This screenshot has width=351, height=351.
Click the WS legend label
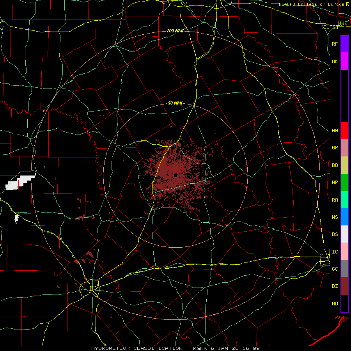click(x=335, y=217)
